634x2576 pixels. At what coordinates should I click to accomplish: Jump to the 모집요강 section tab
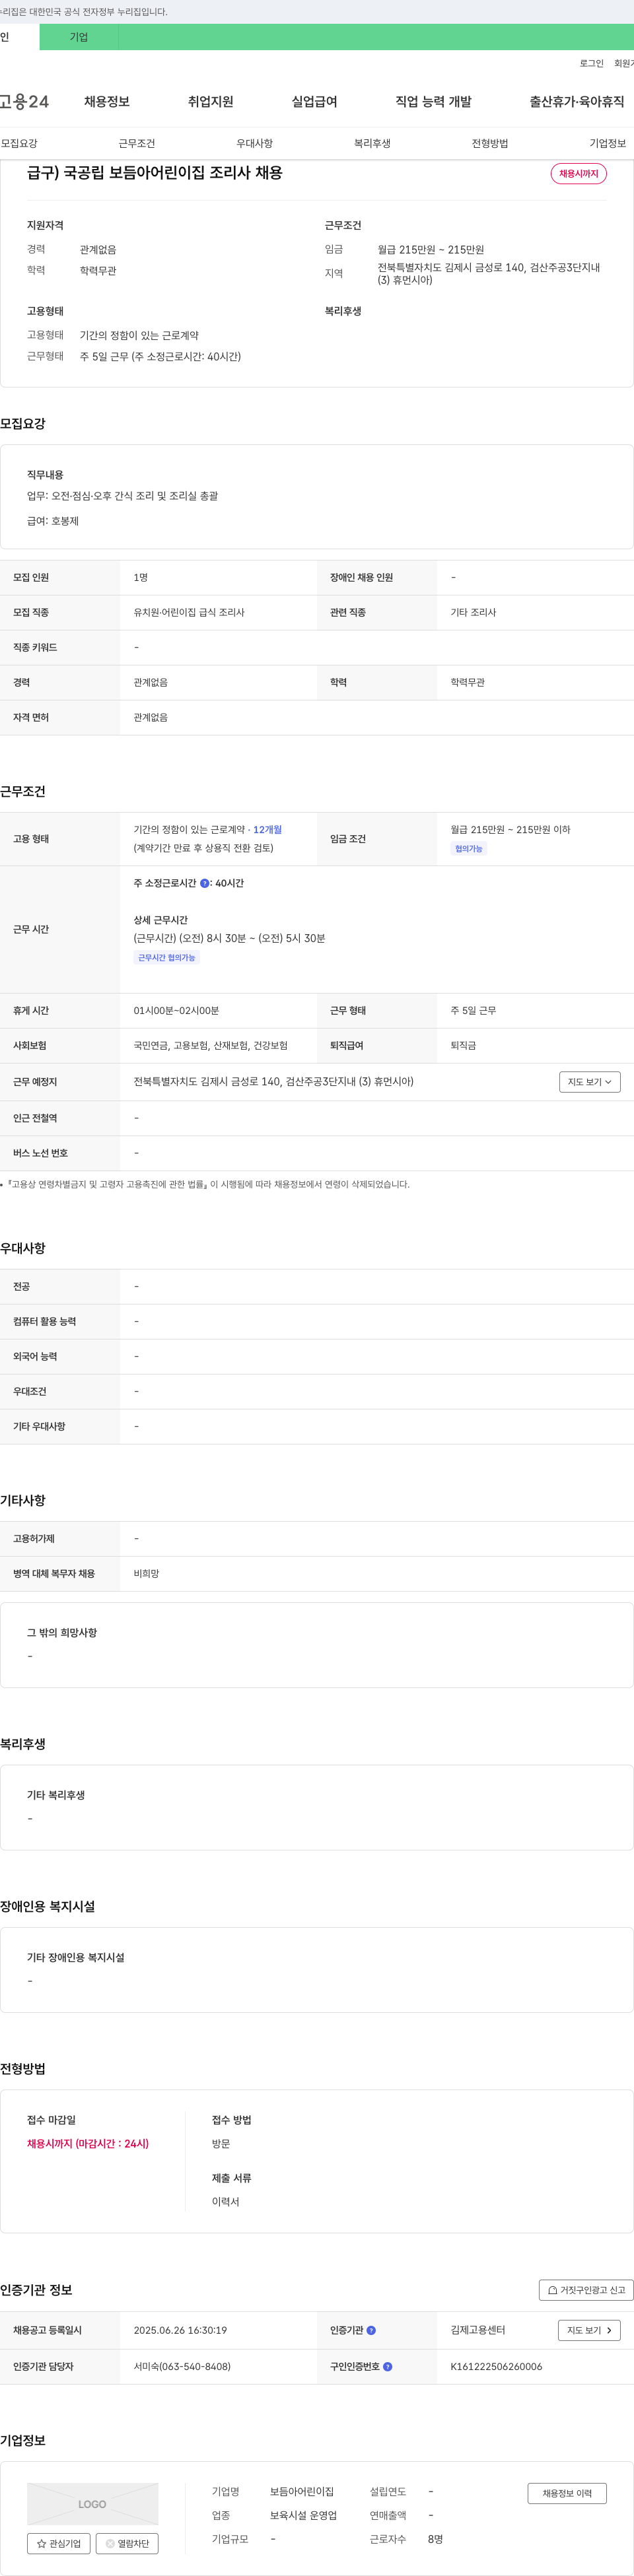[19, 143]
